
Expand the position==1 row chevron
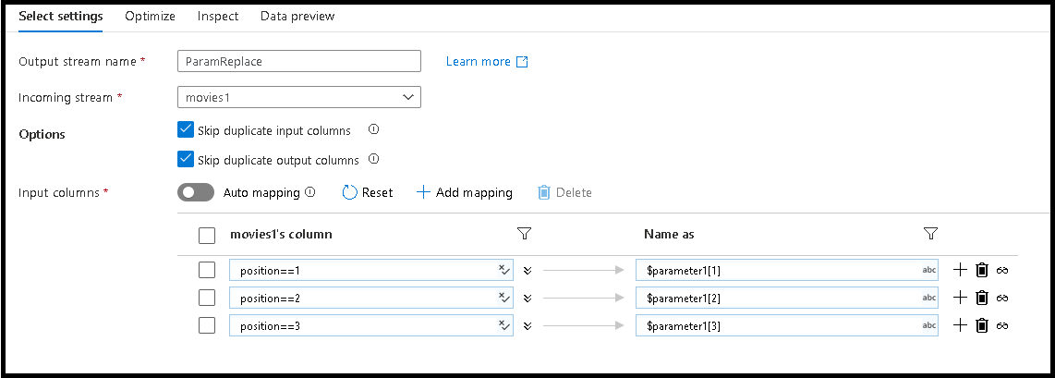527,270
